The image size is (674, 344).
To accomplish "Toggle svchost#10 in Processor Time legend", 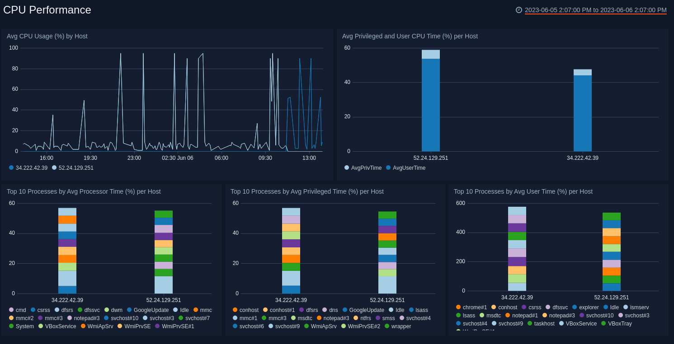I will click(121, 318).
